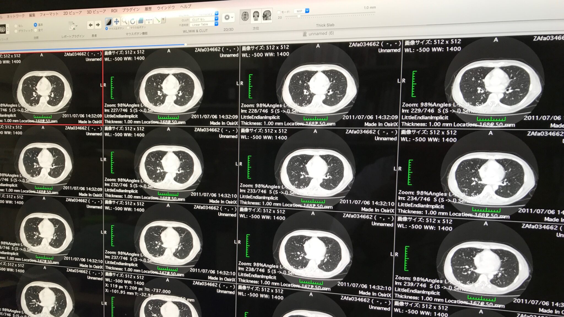Open the ヘルプ menu
The height and width of the screenshot is (317, 564).
186,6
